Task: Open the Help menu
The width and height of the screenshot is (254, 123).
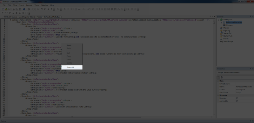Action: click(52, 5)
